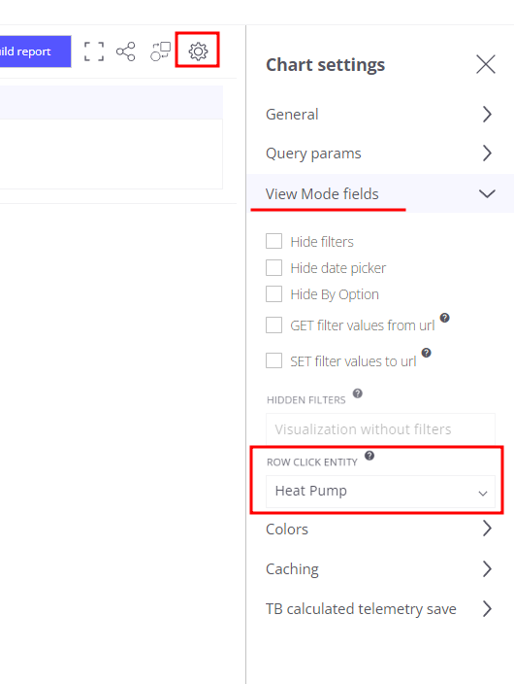Open the Heat Pump row click entity dropdown

click(380, 492)
